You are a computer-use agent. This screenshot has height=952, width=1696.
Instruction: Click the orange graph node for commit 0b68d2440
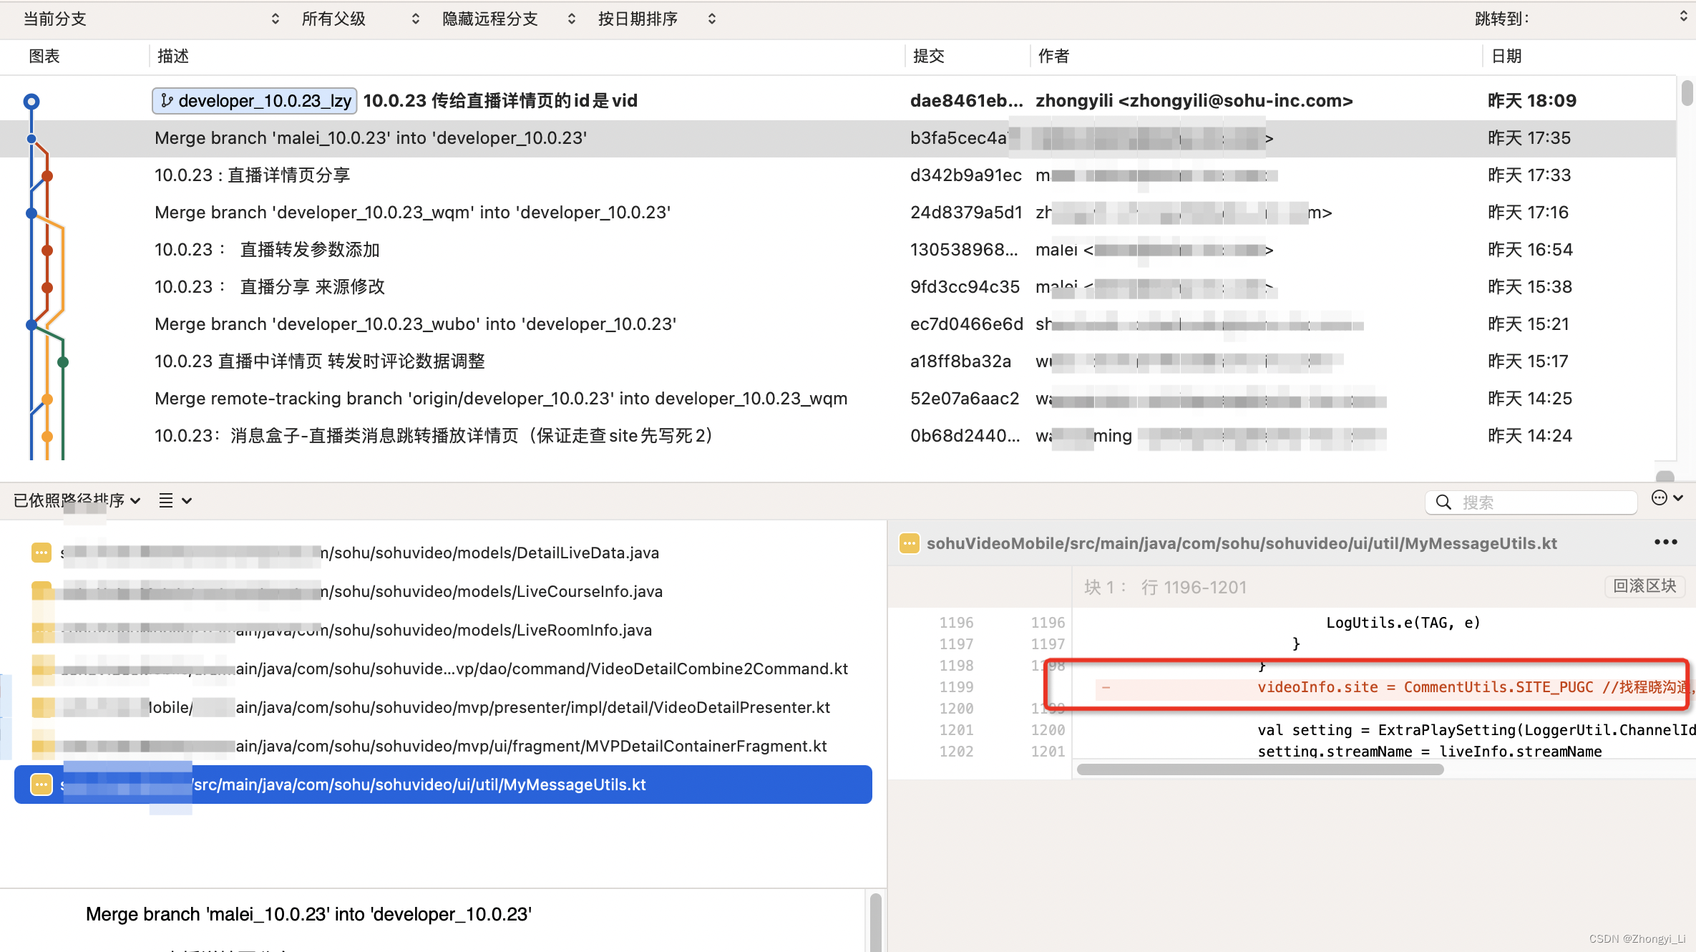tap(47, 437)
